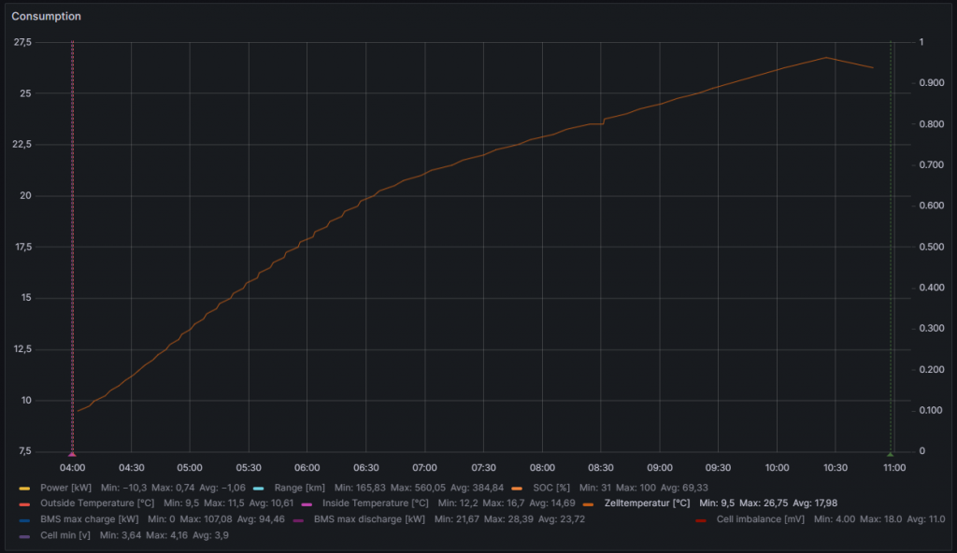Select the Cell min [v] legend label
This screenshot has width=957, height=553.
[x=65, y=535]
